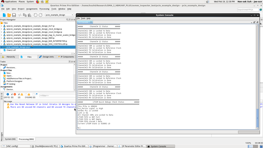The image size is (263, 148).
Task: Expand the pcie_example_design_DUT.ip tree node
Action: click(2, 26)
